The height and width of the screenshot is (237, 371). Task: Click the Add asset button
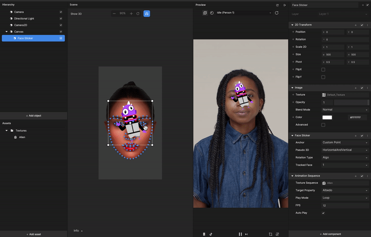[x=33, y=234]
